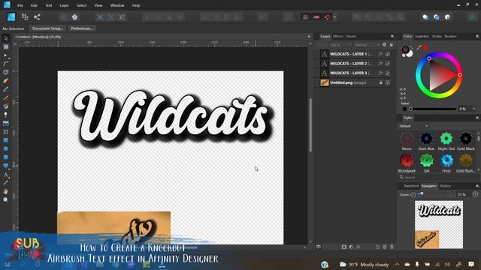This screenshot has width=481, height=270.
Task: Open the Navigator panel options menu
Action: (x=477, y=186)
